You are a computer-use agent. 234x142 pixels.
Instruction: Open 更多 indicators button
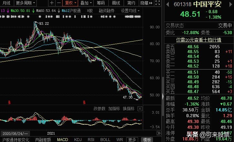click(132, 140)
